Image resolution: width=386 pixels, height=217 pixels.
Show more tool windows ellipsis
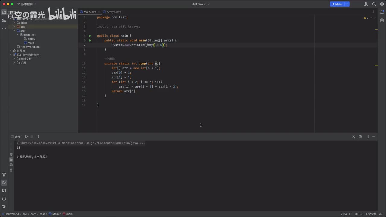[x=4, y=28]
